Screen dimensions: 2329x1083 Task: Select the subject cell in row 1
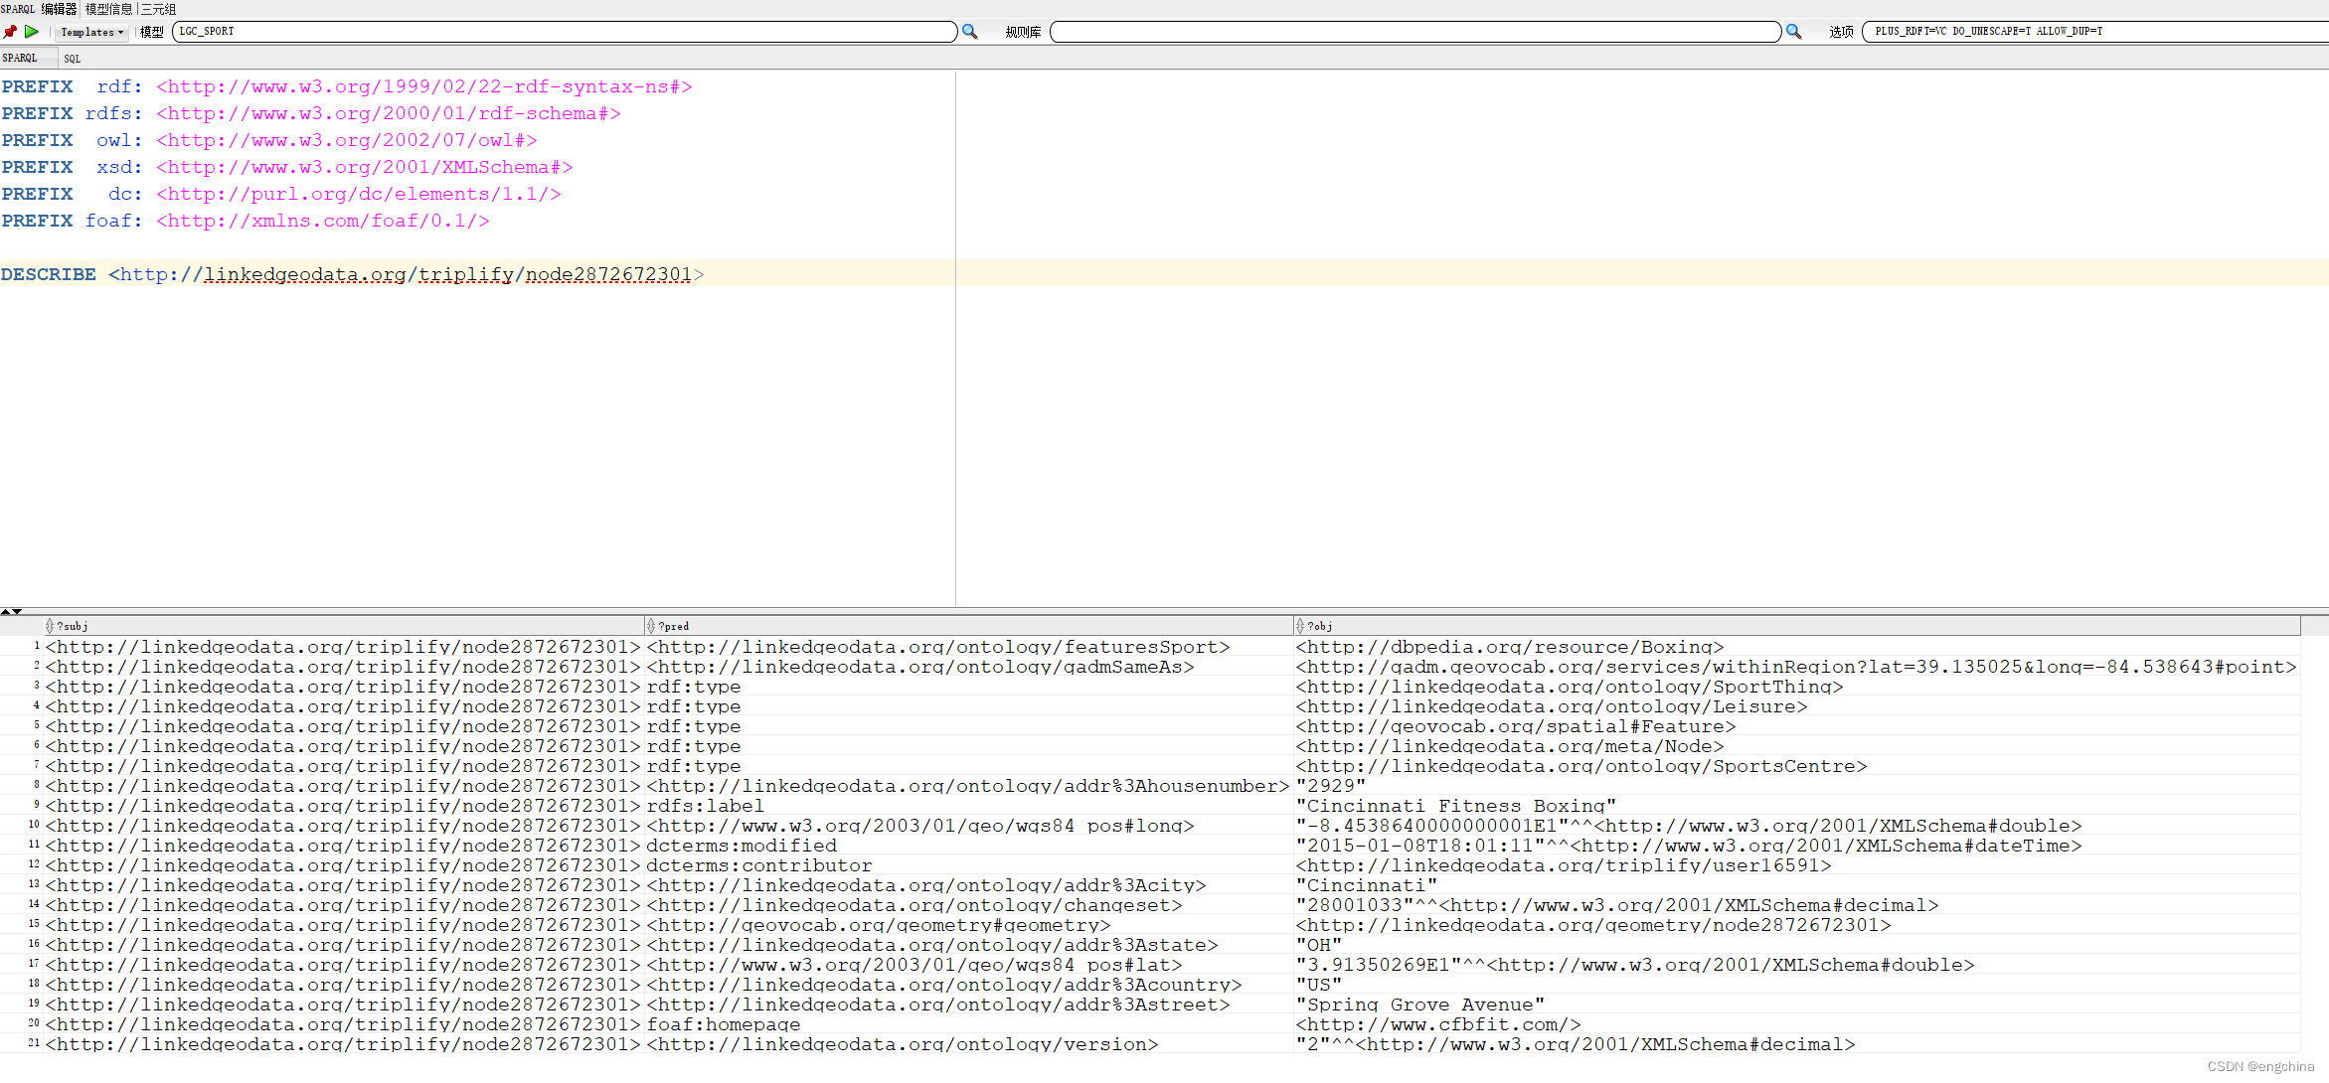coord(344,647)
